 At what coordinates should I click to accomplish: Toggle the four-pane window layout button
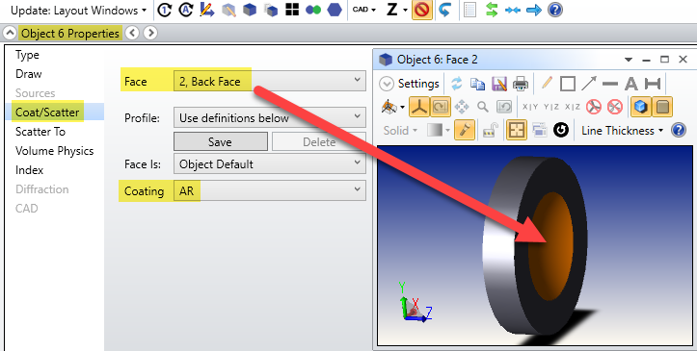coord(517,130)
